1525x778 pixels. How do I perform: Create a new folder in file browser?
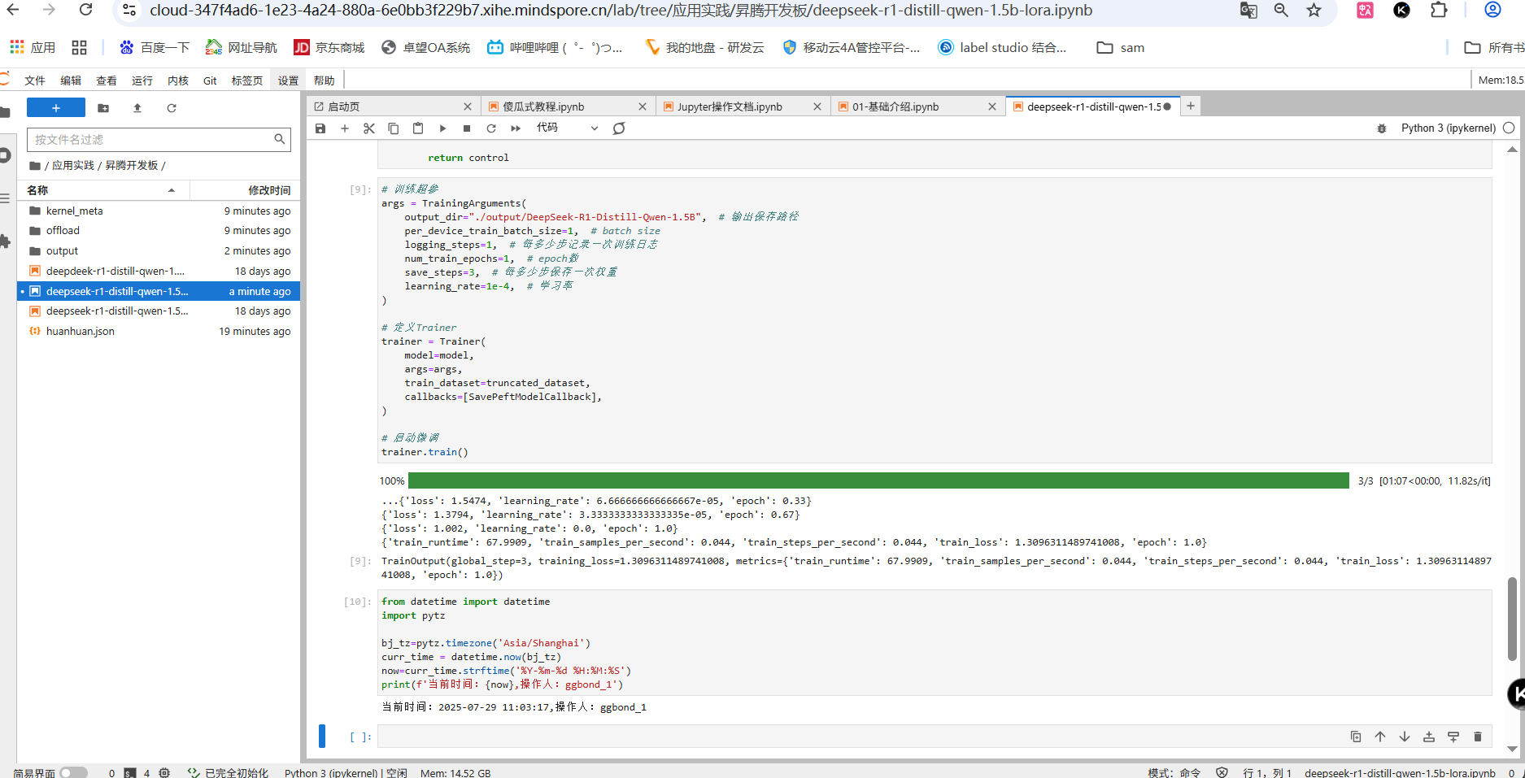point(103,108)
